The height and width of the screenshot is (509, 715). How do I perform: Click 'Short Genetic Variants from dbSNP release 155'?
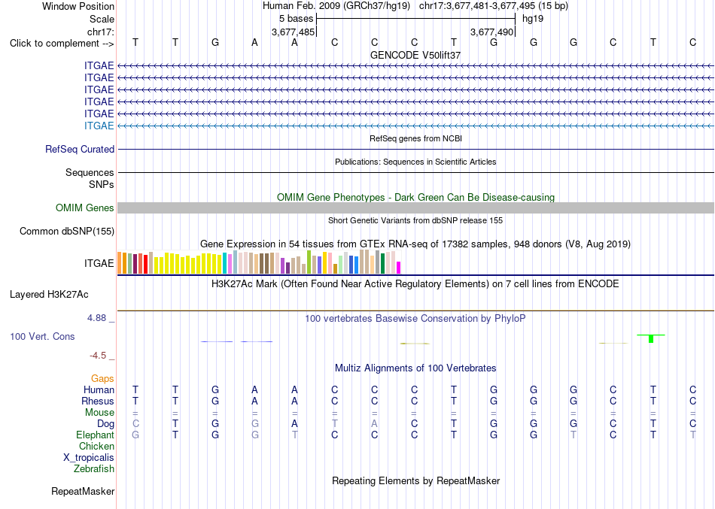(415, 220)
